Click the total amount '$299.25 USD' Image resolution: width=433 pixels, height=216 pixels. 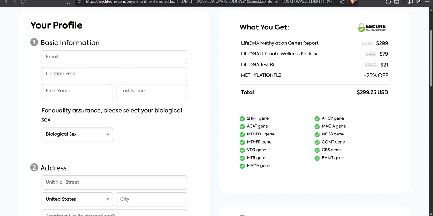click(372, 92)
